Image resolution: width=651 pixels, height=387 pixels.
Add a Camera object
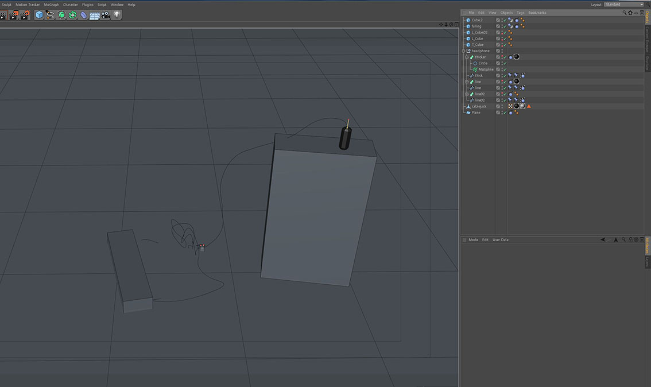[x=106, y=15]
